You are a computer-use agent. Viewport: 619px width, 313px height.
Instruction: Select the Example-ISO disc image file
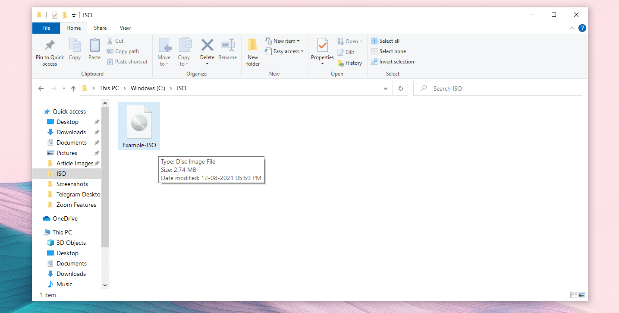pos(139,126)
